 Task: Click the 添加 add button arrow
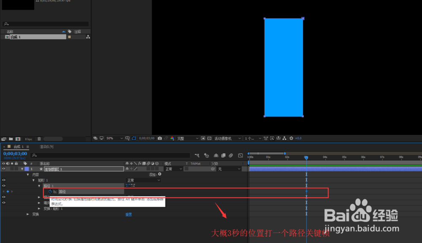pyautogui.click(x=160, y=174)
